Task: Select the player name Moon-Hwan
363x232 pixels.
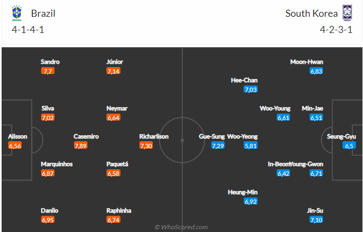Action: click(x=306, y=62)
